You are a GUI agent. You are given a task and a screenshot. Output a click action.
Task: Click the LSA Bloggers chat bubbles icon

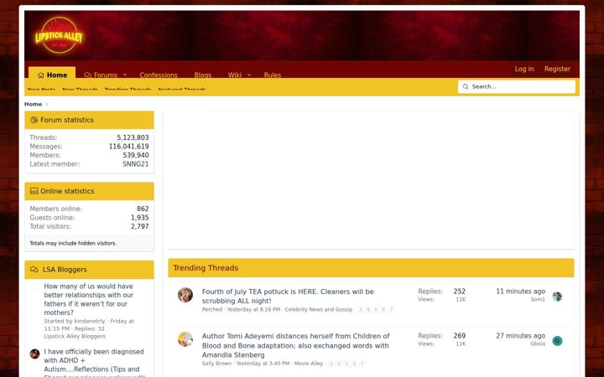coord(34,270)
